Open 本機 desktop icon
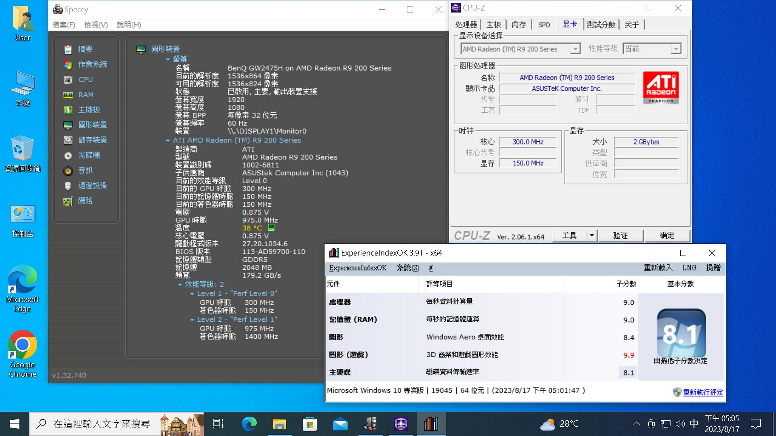Image resolution: width=776 pixels, height=436 pixels. [23, 89]
